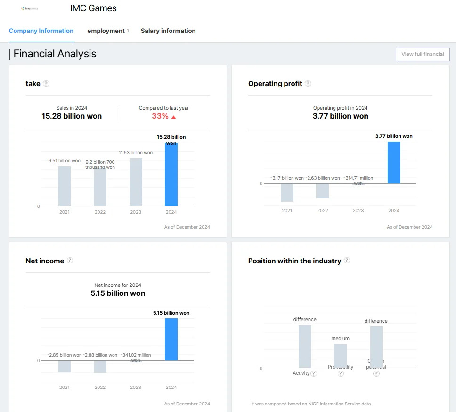Image resolution: width=456 pixels, height=412 pixels.
Task: Click '3.77 billion won' summary value
Action: pyautogui.click(x=340, y=116)
